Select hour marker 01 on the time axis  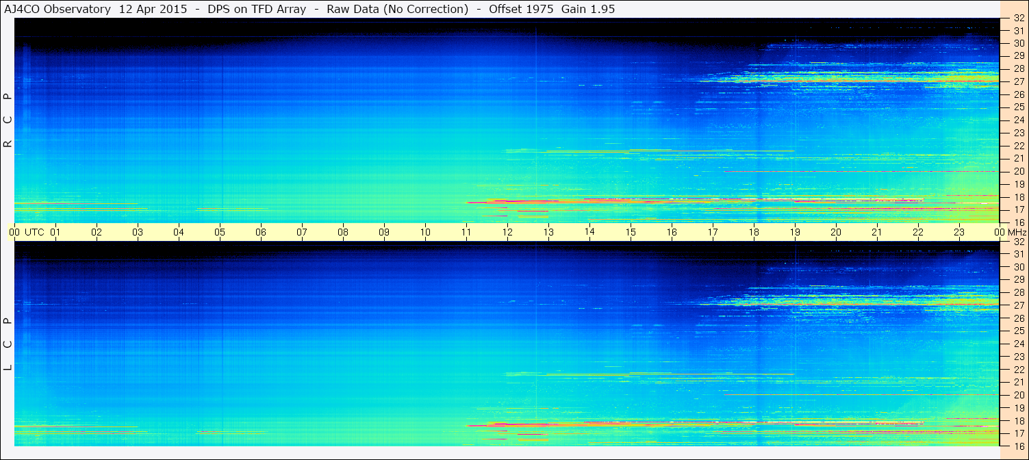coord(55,232)
